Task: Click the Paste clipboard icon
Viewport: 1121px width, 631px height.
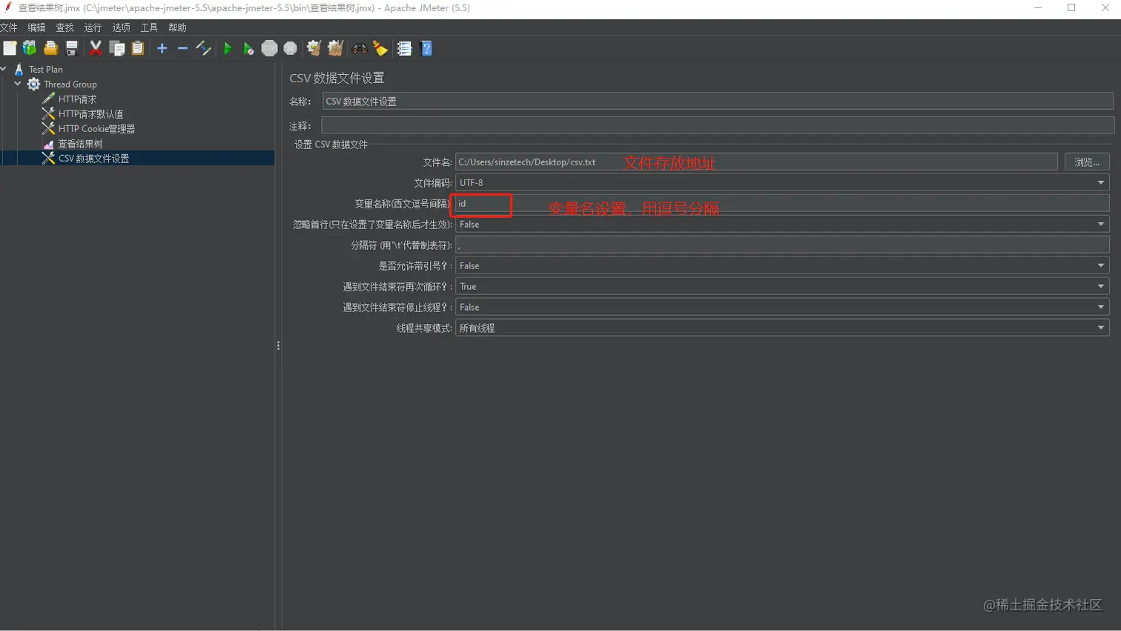Action: [138, 48]
